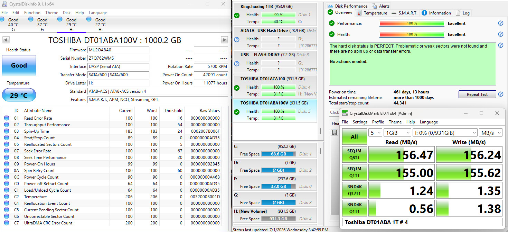
Task: Click the blue status orb for drive H:
Action: [60, 19]
